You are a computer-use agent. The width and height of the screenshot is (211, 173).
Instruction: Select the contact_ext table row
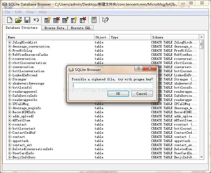pos(22,145)
